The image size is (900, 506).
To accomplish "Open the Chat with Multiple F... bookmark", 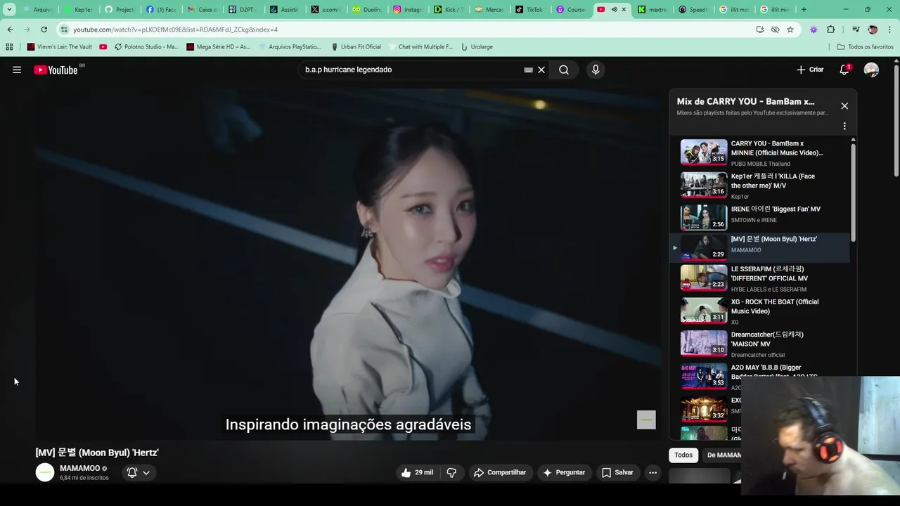I will tap(420, 46).
